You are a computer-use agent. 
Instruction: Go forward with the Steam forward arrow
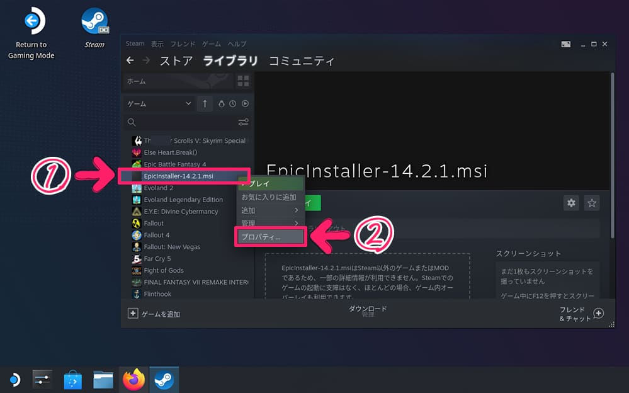(146, 60)
